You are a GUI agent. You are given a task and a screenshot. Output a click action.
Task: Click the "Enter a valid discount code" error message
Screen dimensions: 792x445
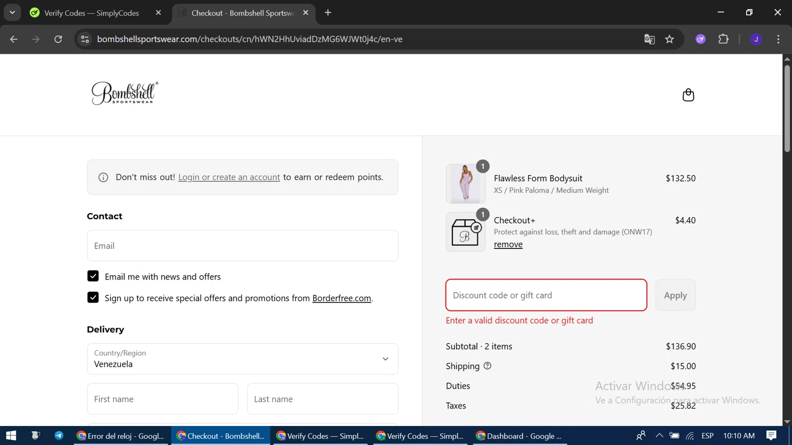(519, 321)
